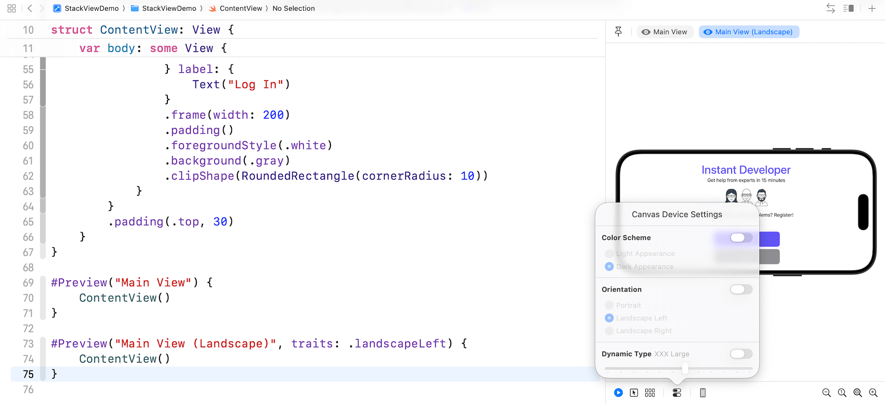The height and width of the screenshot is (404, 885).
Task: Open the related items grid menu
Action: (12, 8)
